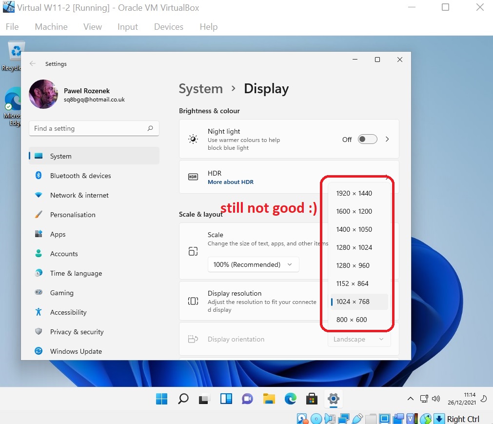493x424 pixels.
Task: Open the VirtualBox File menu
Action: click(x=12, y=27)
